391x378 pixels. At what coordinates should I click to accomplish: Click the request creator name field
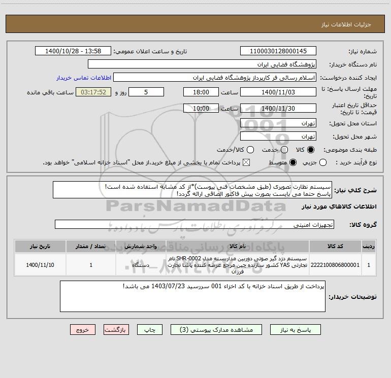[x=215, y=78]
